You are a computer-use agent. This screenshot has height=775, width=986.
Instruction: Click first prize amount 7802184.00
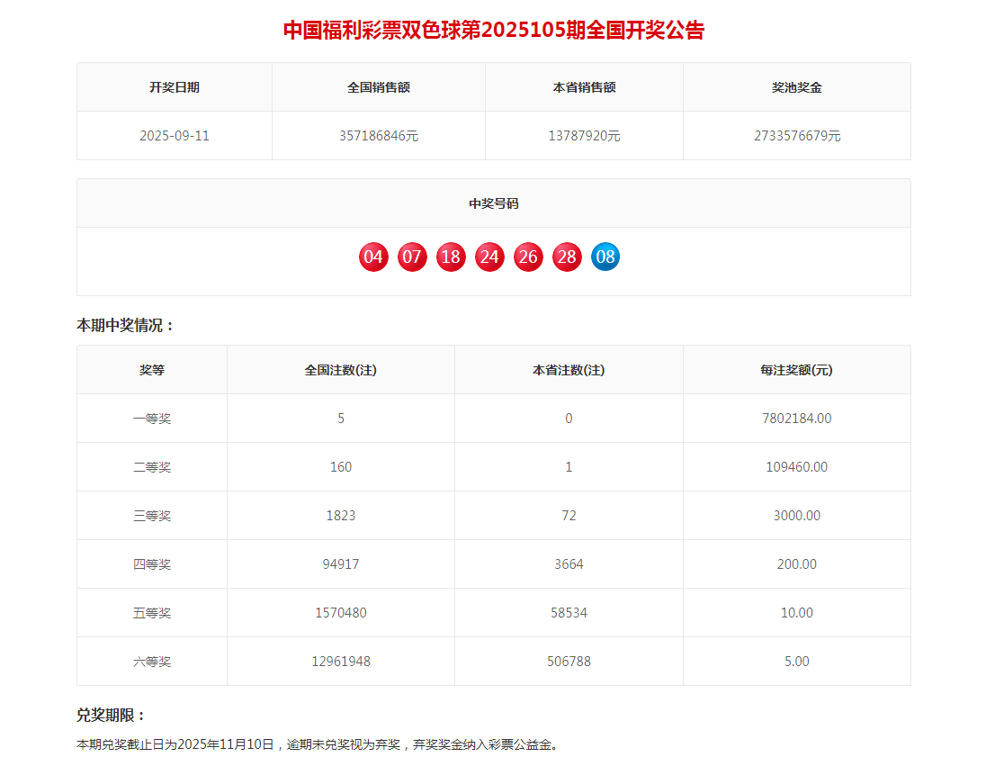[797, 419]
